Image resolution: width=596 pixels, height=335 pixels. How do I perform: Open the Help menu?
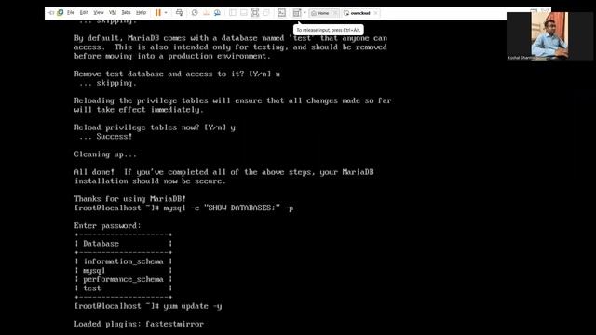pos(141,12)
